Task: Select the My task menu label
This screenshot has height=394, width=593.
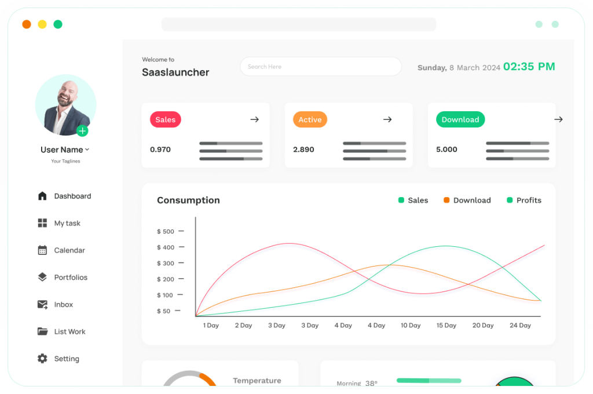Action: pos(67,223)
